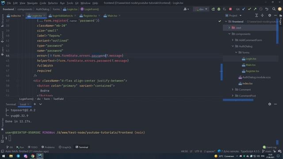Open the dev run configuration dropdown

(x=201, y=9)
